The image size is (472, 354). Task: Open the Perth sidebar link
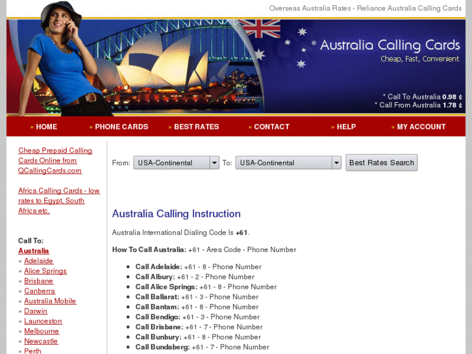click(x=32, y=351)
